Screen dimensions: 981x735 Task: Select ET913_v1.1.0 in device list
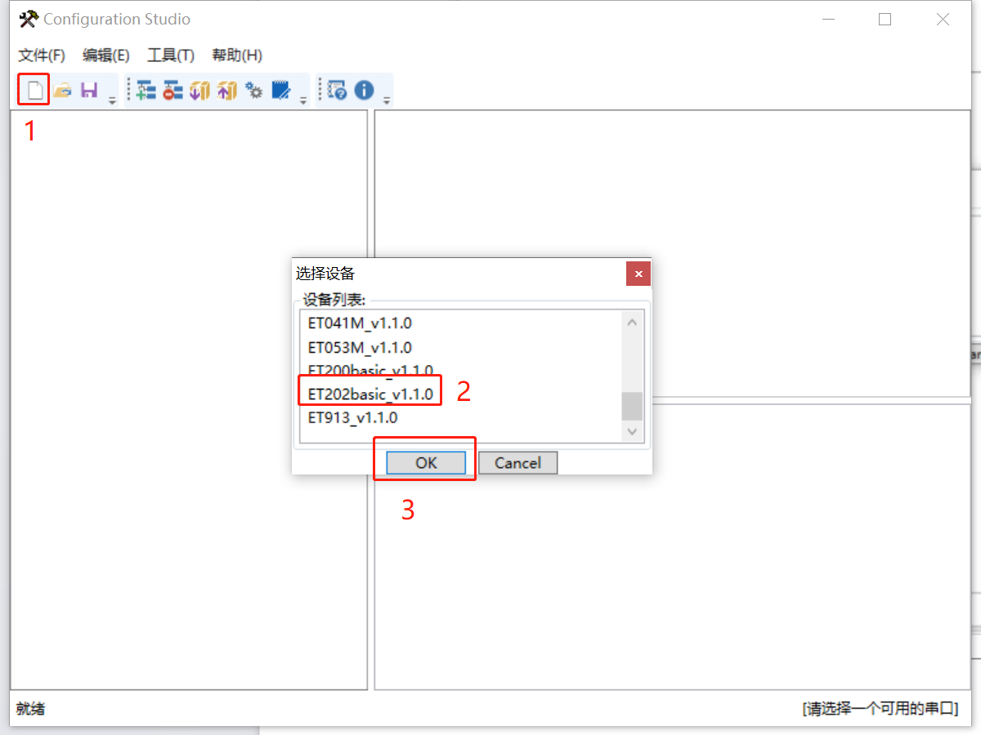(x=352, y=417)
